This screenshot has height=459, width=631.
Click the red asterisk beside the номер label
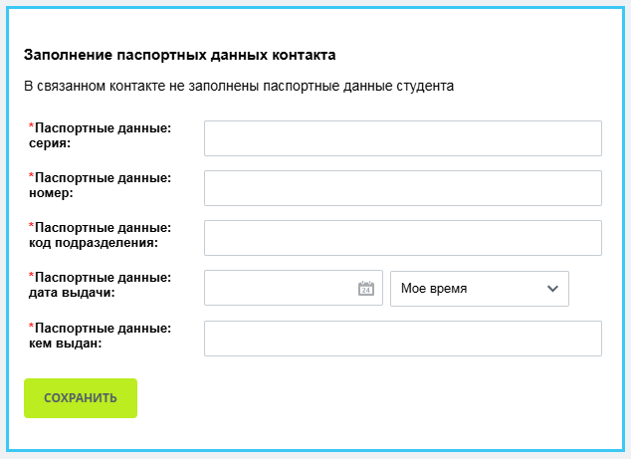tap(31, 177)
